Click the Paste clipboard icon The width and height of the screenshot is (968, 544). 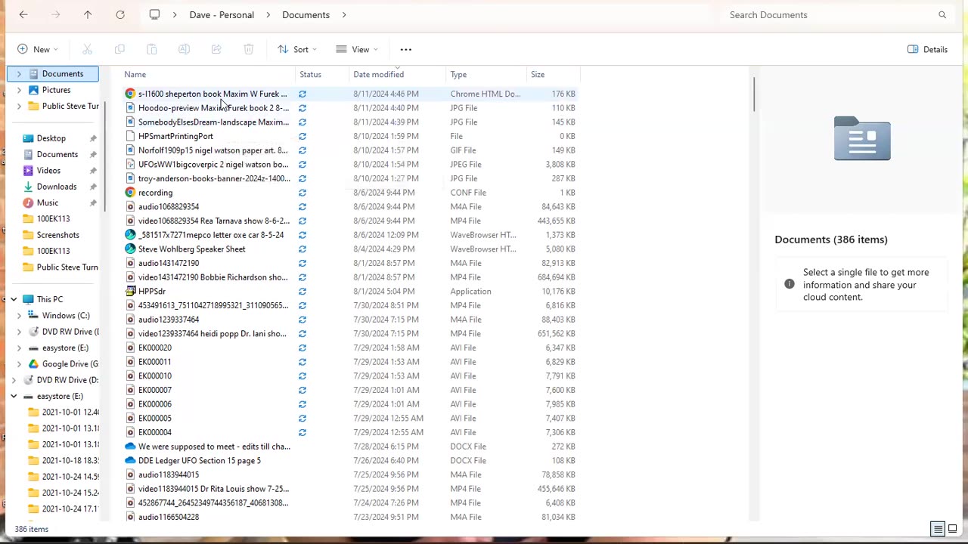pyautogui.click(x=152, y=49)
